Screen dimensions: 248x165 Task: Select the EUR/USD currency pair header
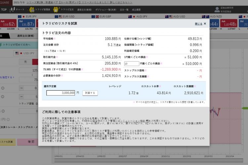[64, 16]
